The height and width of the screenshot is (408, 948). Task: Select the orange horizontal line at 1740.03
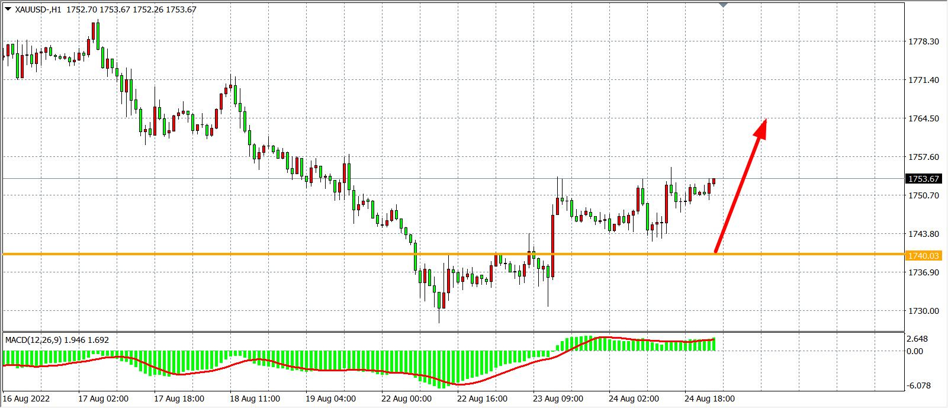296,254
